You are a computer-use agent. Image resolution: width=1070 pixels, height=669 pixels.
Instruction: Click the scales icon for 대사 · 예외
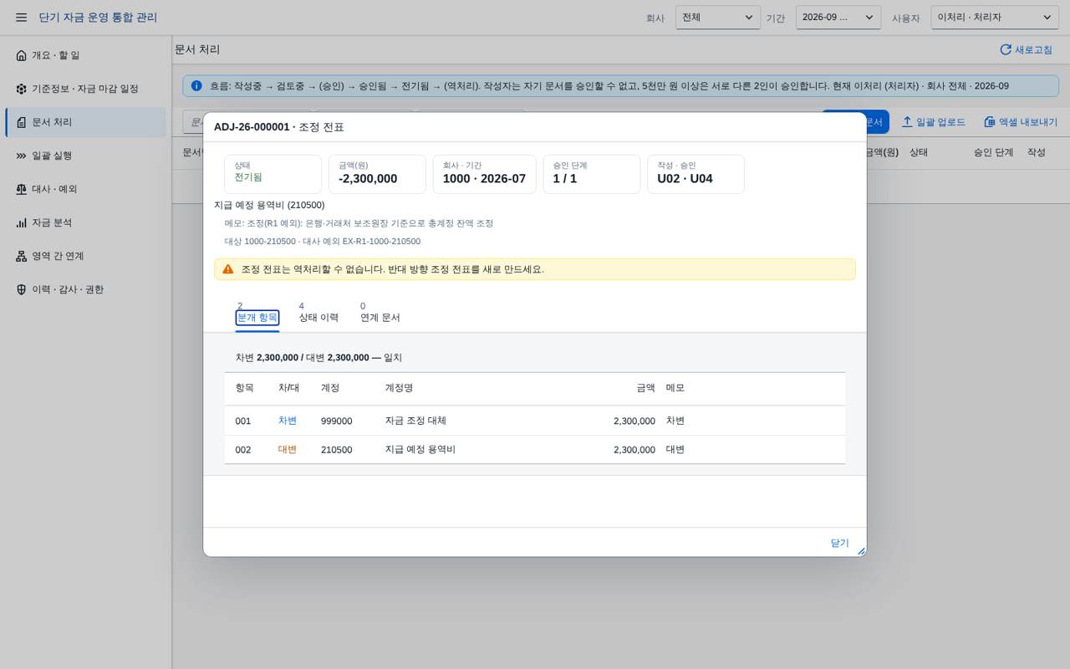tap(22, 189)
